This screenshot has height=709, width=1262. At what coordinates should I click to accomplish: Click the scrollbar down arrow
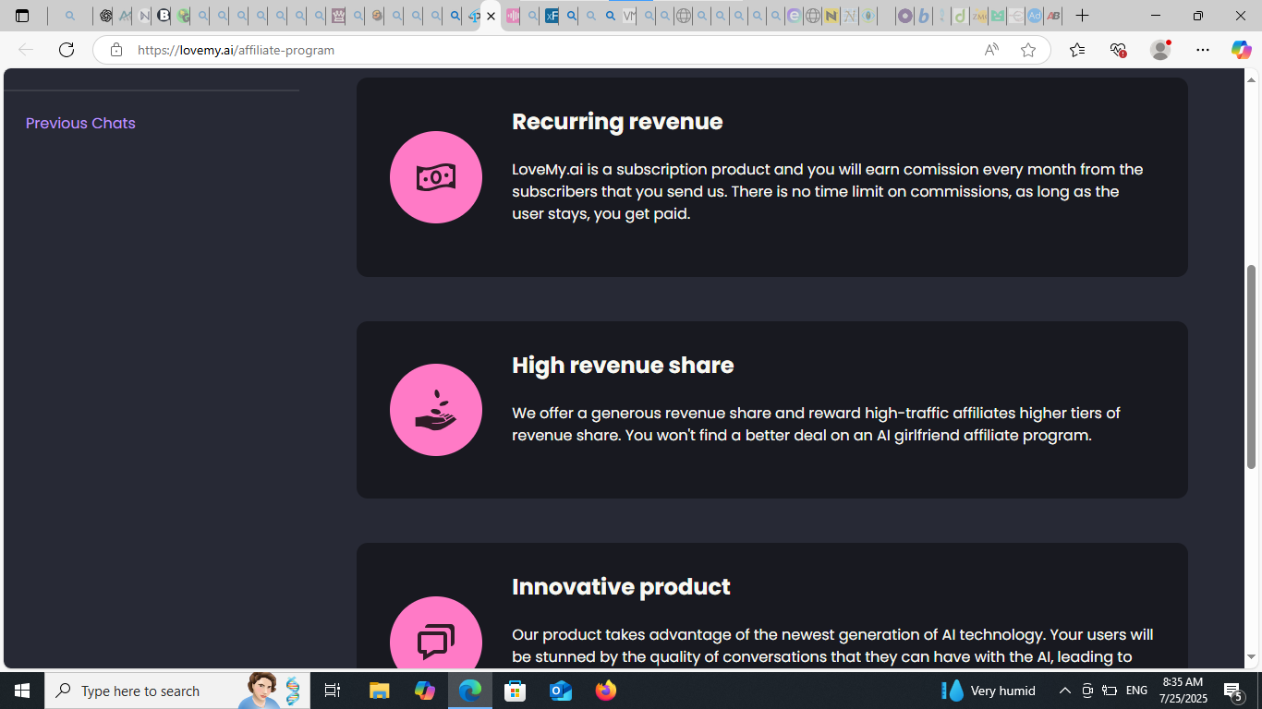pos(1252,657)
